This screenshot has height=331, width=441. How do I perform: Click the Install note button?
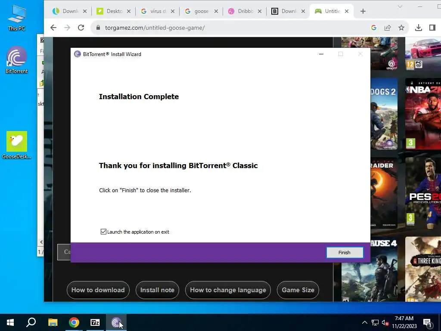tap(157, 290)
